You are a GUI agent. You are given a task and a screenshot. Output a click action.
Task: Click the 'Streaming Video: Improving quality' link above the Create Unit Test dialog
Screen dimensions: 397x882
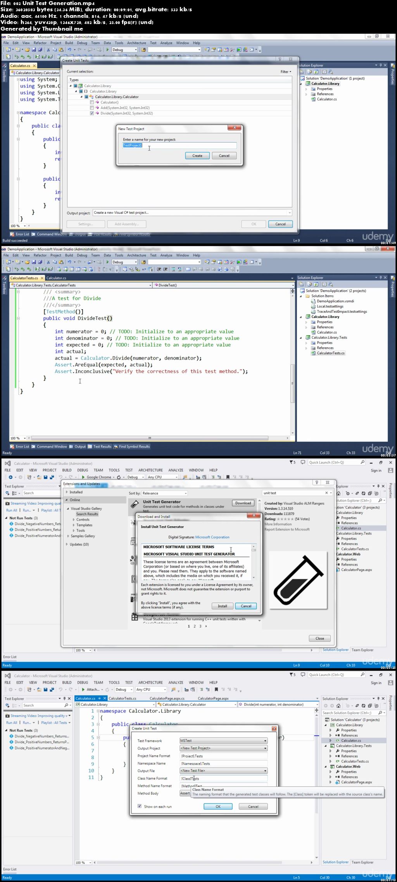pyautogui.click(x=39, y=716)
